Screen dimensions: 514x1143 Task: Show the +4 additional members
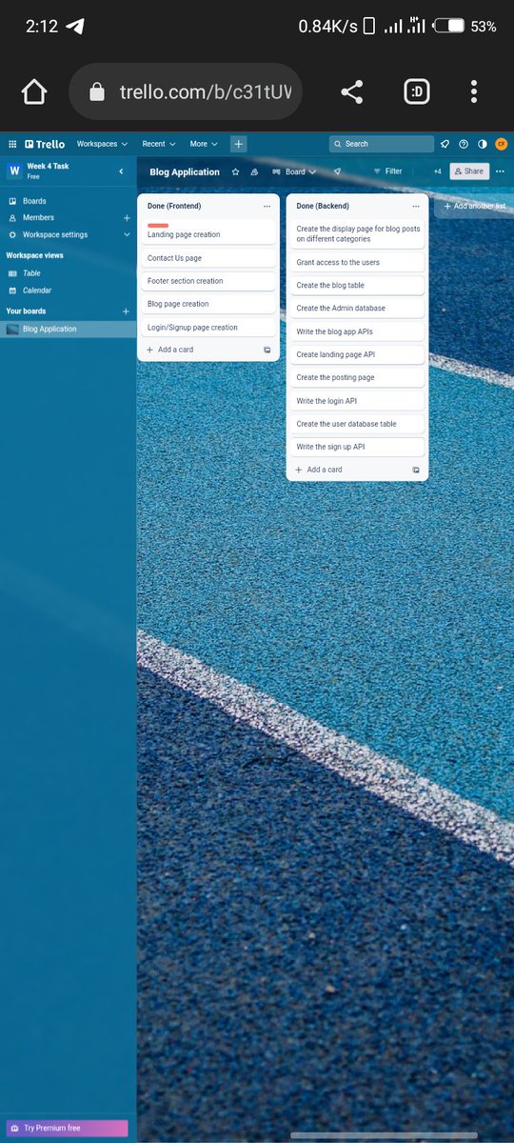point(438,171)
